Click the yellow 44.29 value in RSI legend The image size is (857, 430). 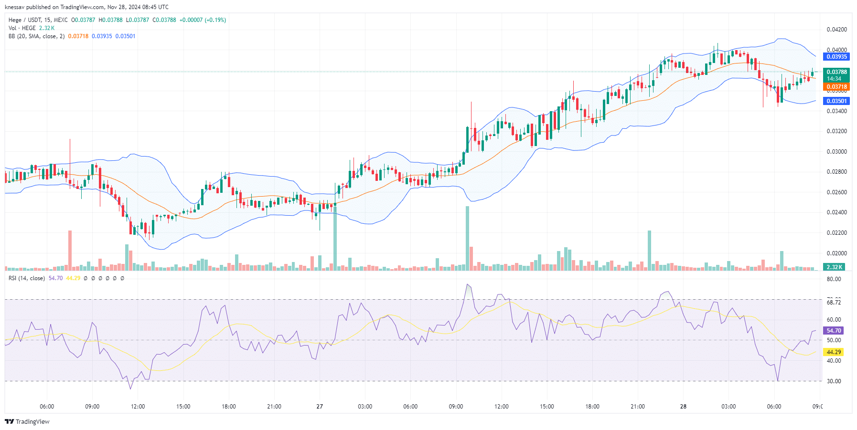(x=73, y=278)
